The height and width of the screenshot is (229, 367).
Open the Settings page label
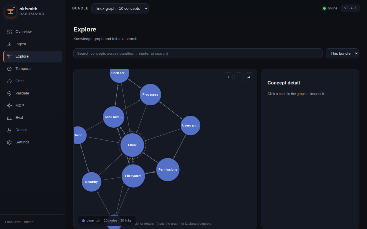click(x=22, y=142)
